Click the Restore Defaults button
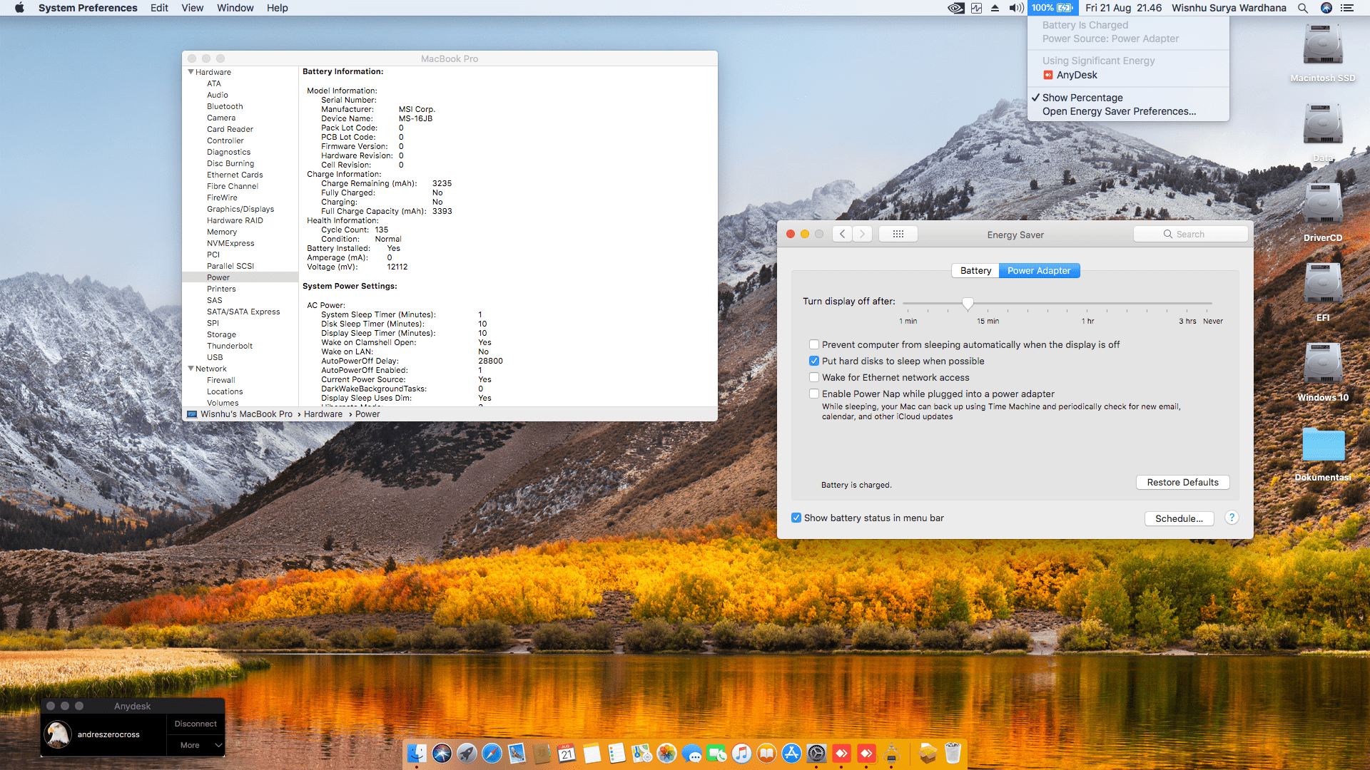The height and width of the screenshot is (770, 1370). click(x=1182, y=482)
